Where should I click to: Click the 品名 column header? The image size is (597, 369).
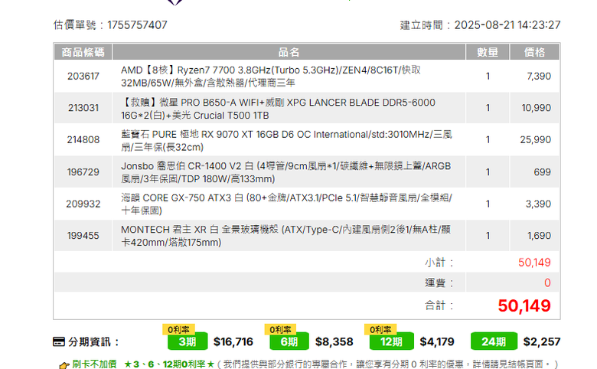(289, 52)
